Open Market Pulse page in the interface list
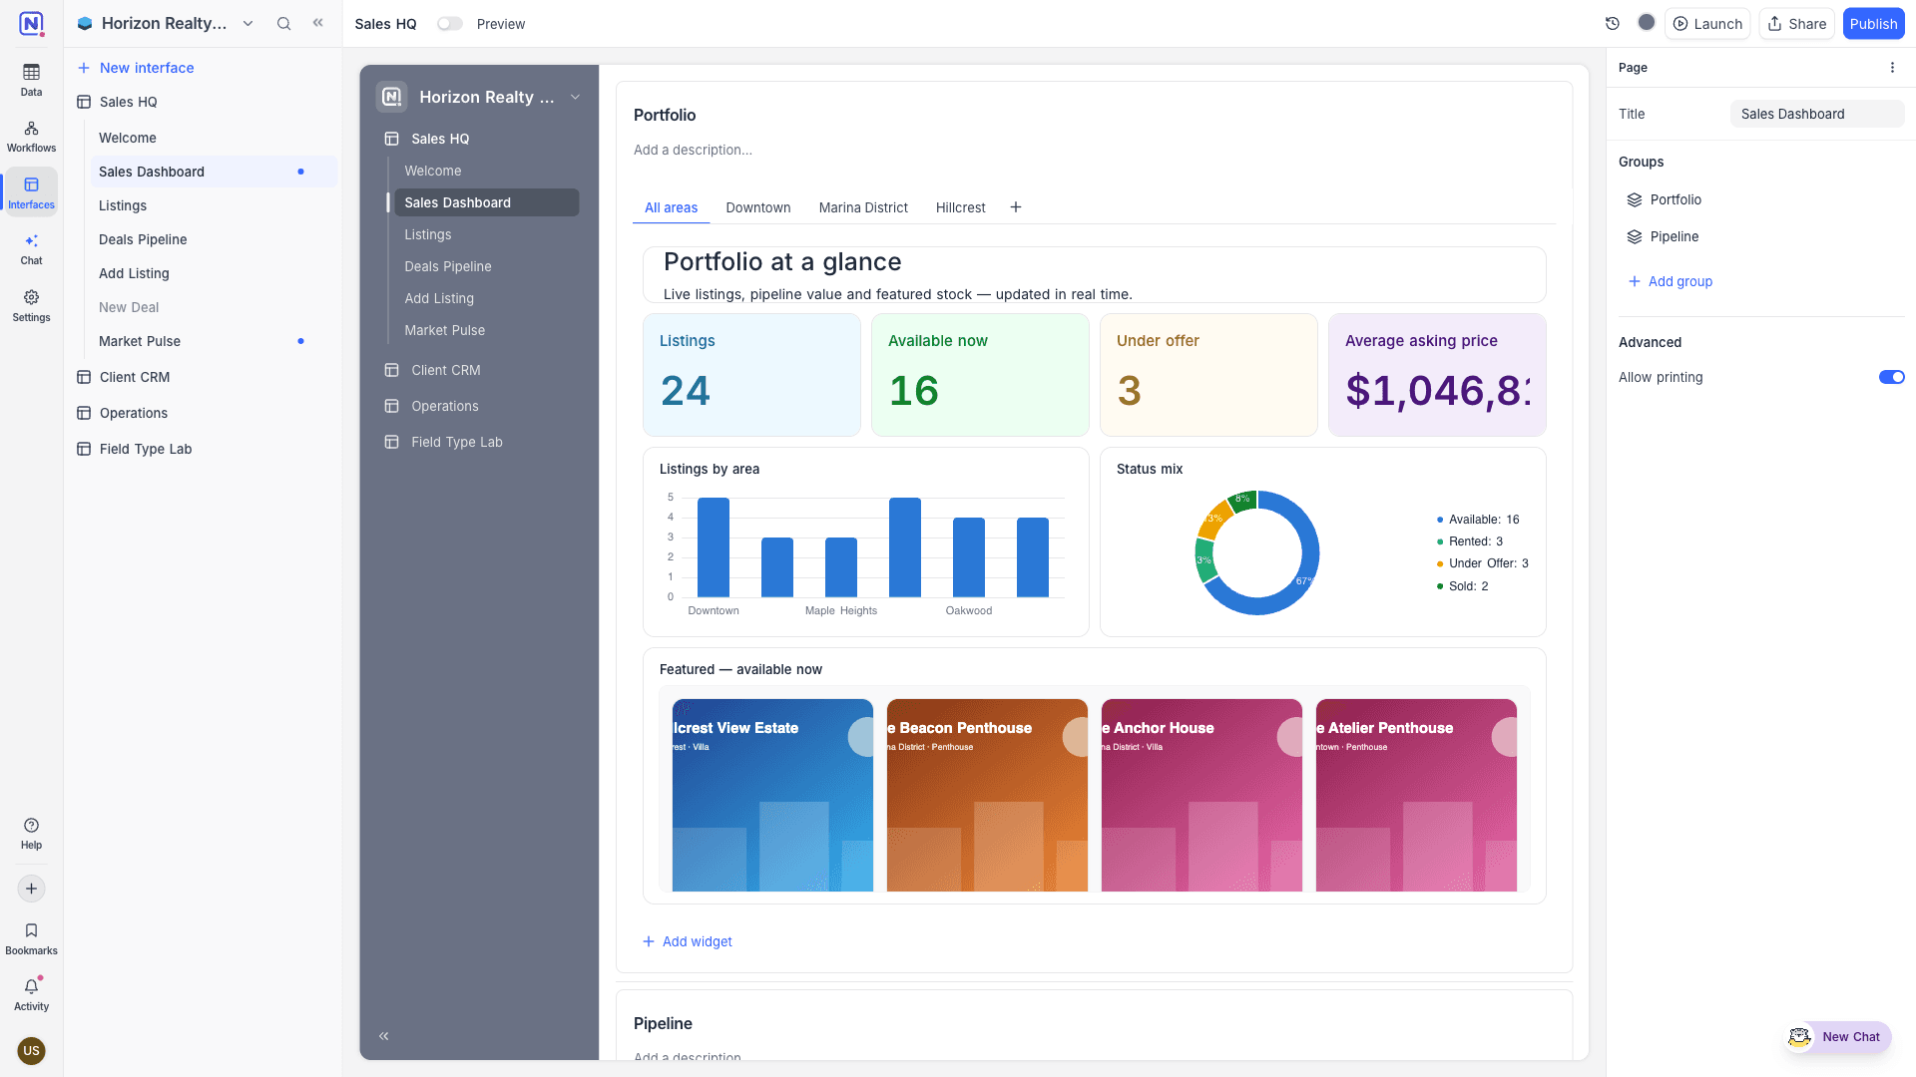 (214, 341)
